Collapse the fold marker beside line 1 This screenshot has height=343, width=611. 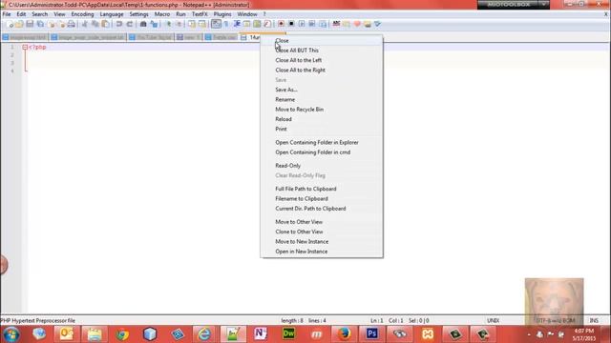point(25,47)
